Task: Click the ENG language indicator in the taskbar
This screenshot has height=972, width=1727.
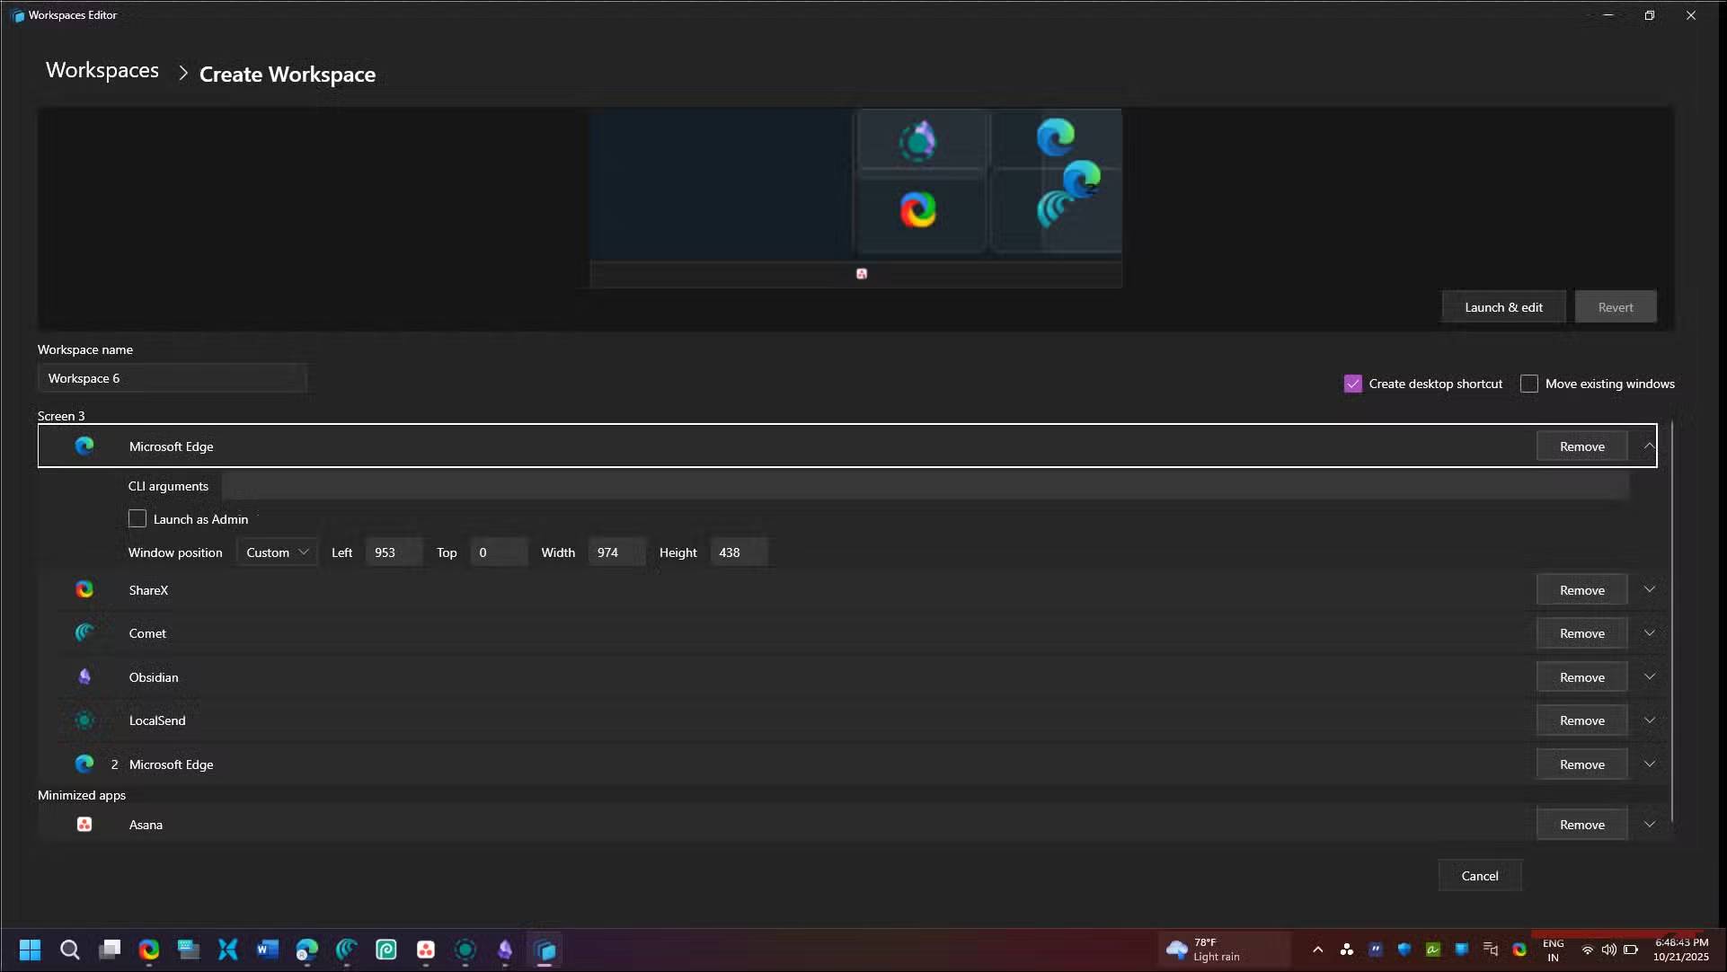Action: [x=1553, y=950]
